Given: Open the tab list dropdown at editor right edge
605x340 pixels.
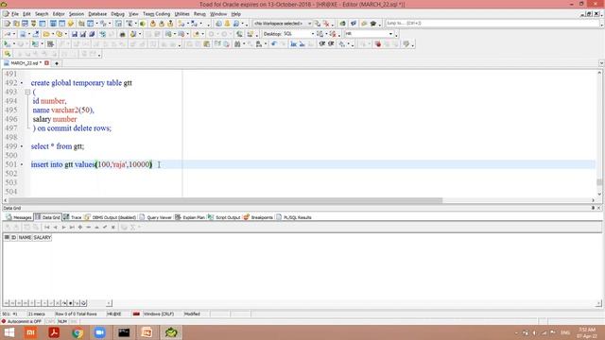Looking at the screenshot, I should [601, 63].
